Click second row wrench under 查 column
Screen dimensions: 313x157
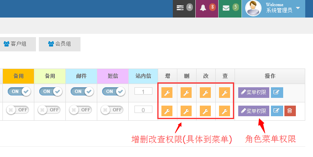coord(224,111)
